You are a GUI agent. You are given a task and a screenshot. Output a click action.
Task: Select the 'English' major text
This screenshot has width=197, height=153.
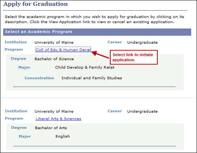pyautogui.click(x=62, y=136)
